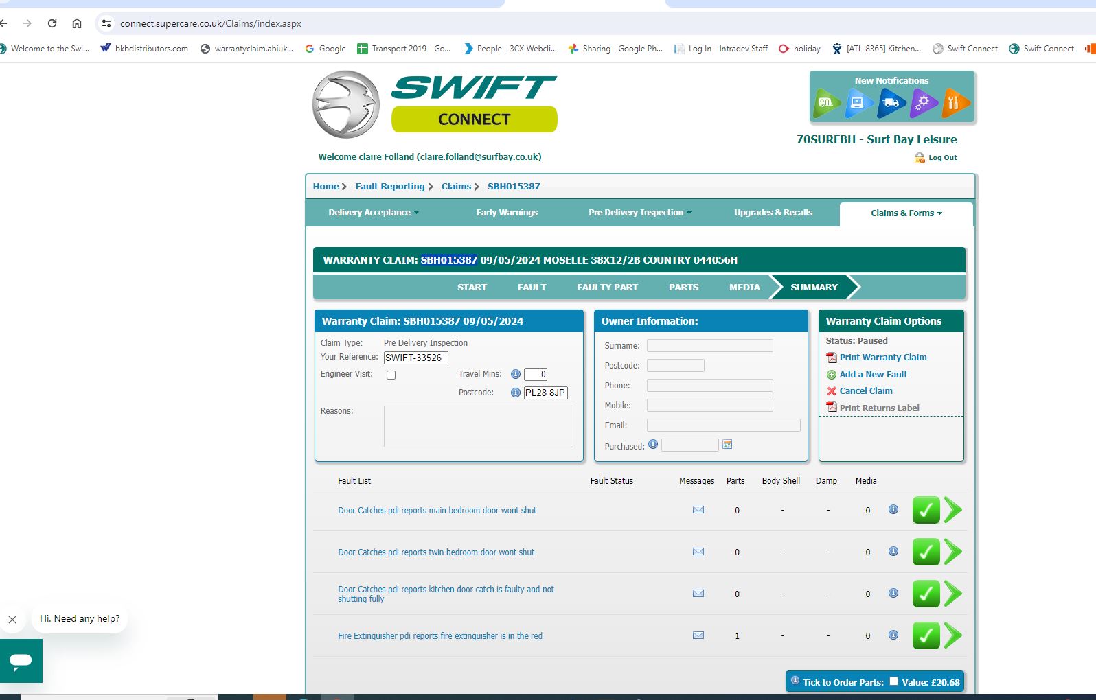Click the orange tools notification icon
This screenshot has height=700, width=1096.
(x=955, y=103)
